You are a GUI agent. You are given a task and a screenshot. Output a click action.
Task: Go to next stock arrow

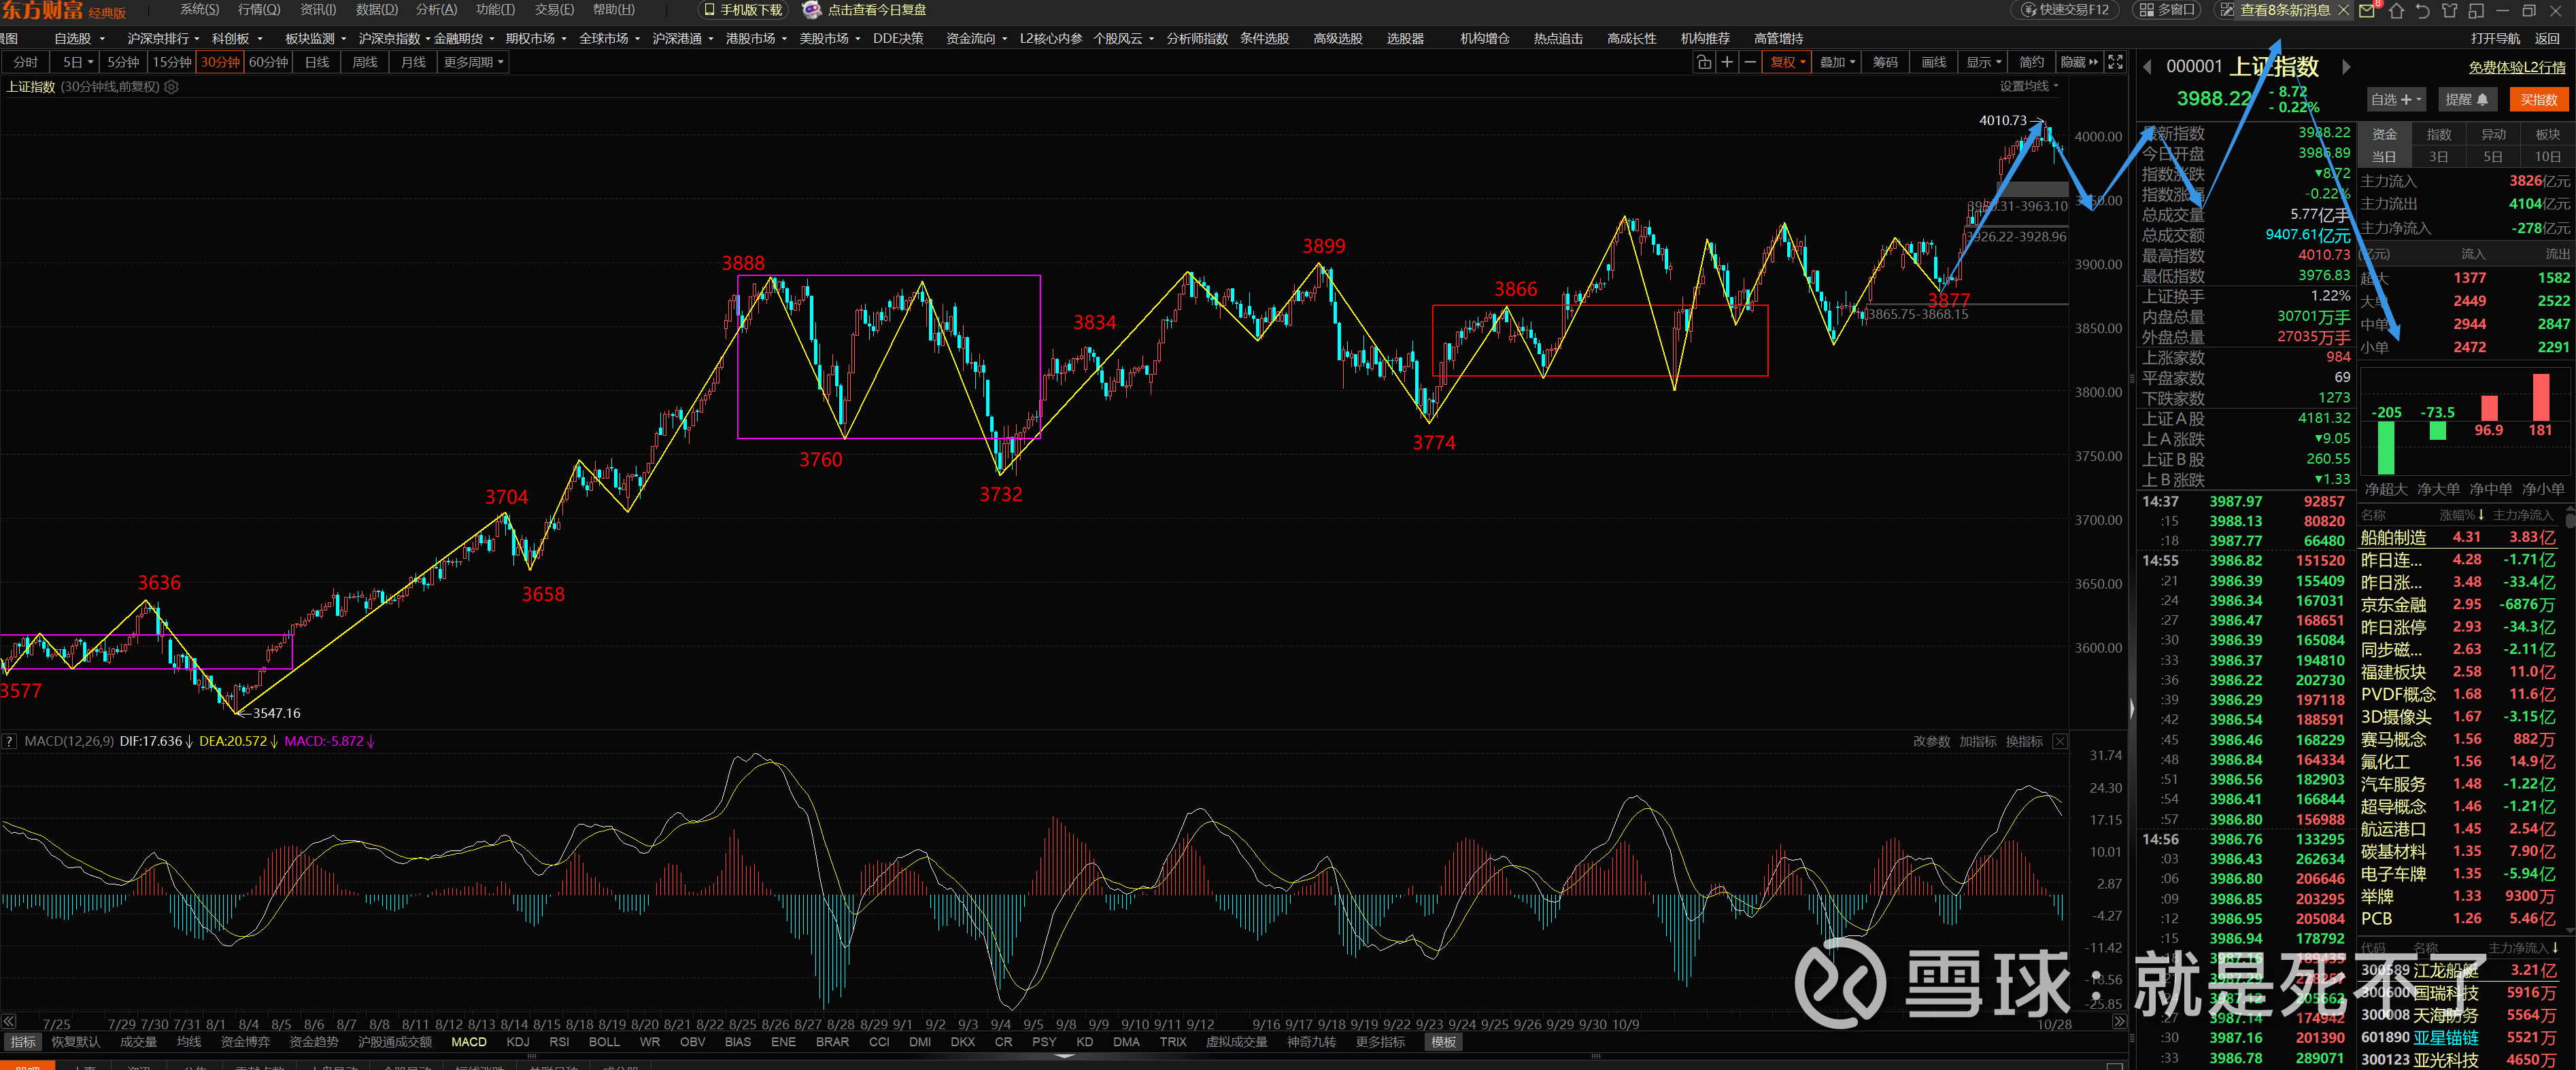pos(2346,67)
